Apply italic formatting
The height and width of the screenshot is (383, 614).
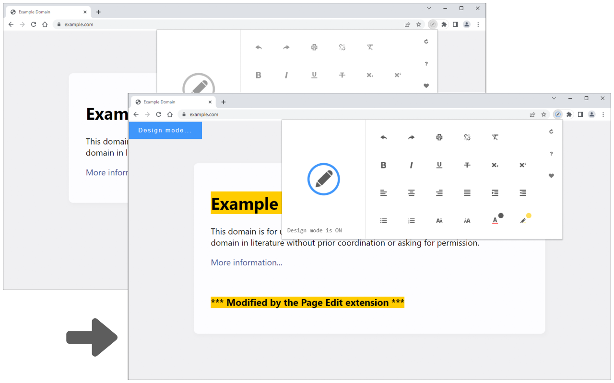click(x=411, y=165)
